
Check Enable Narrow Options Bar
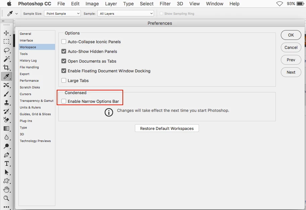(x=64, y=101)
